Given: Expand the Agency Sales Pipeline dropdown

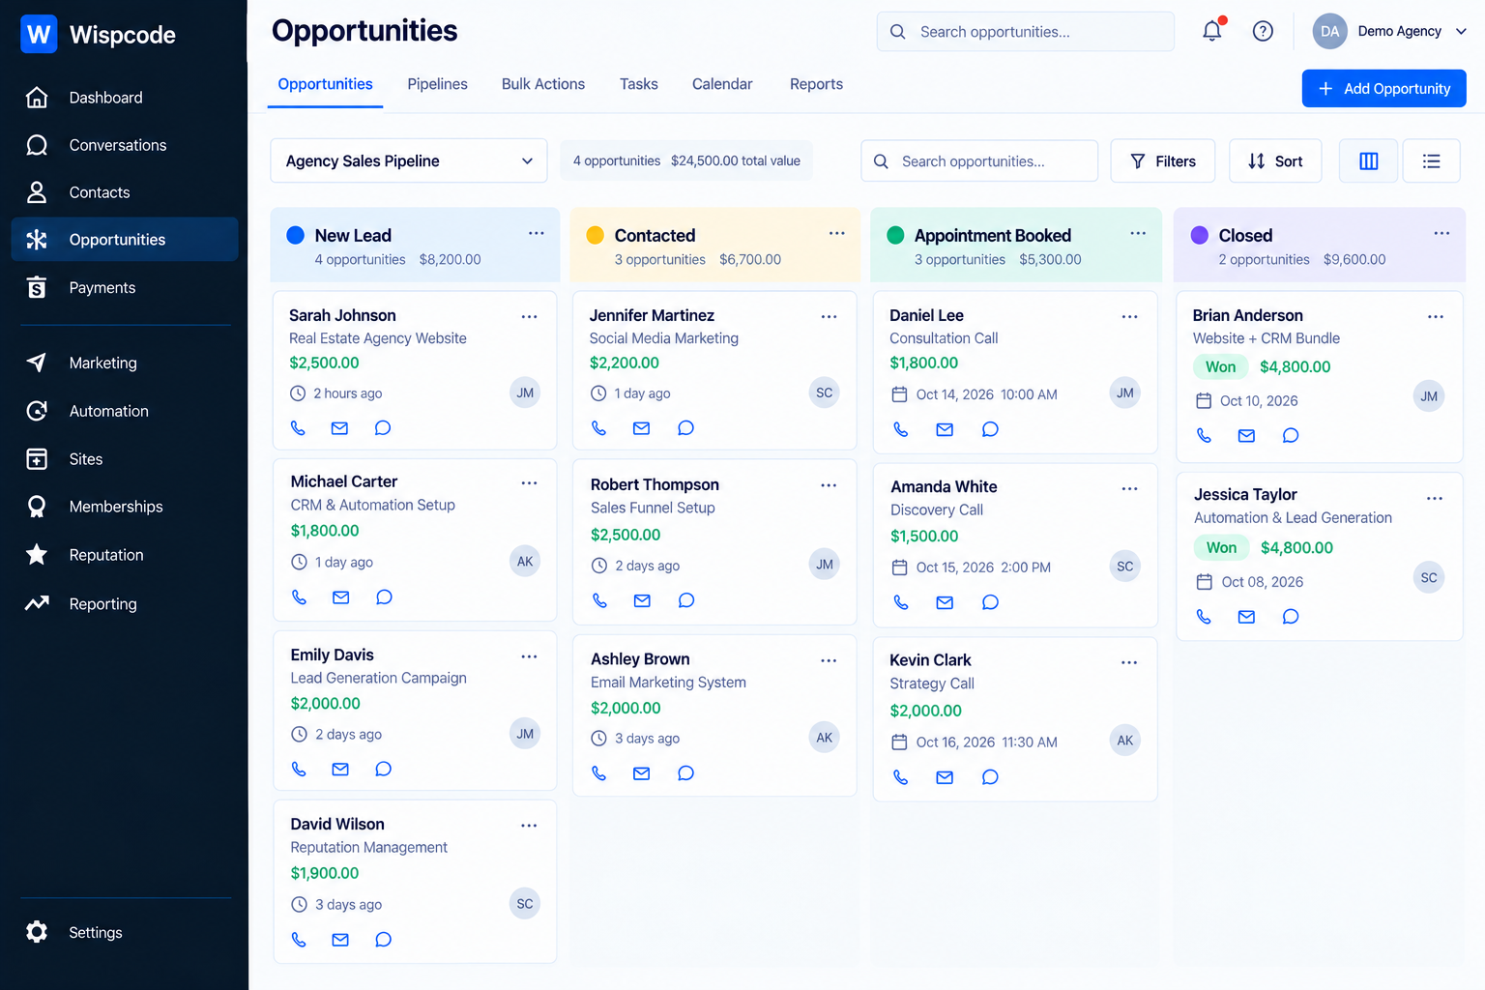Looking at the screenshot, I should (x=409, y=160).
